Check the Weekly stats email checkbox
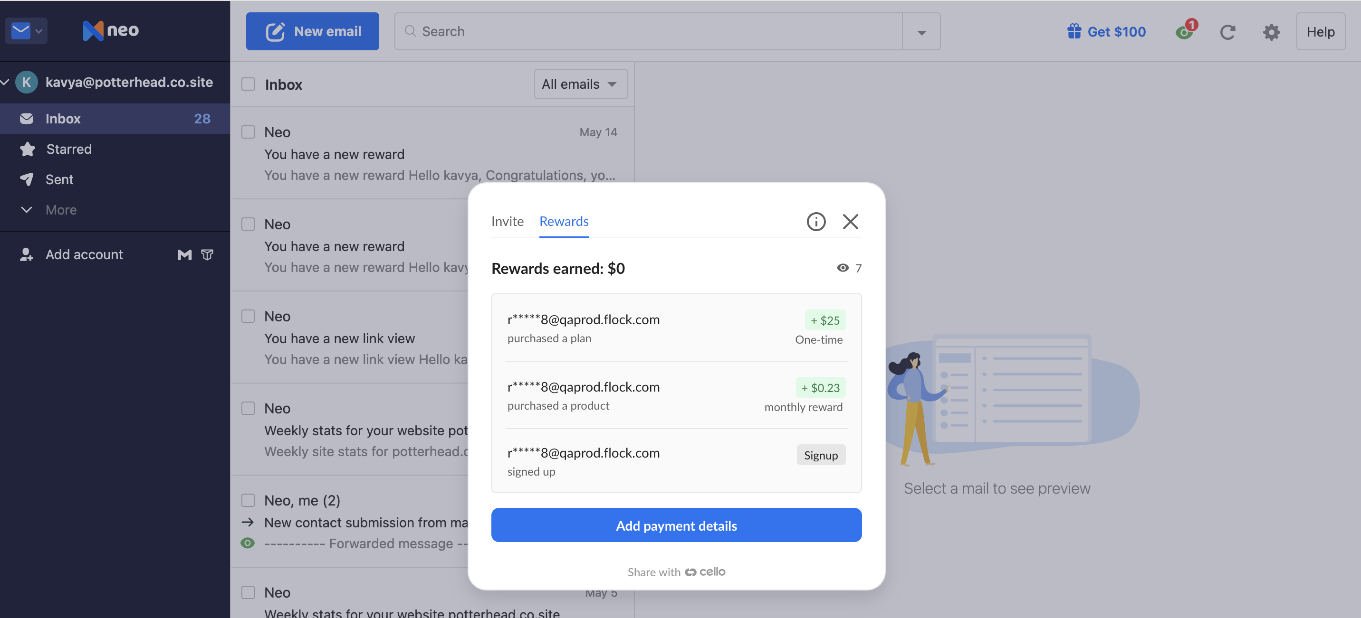The height and width of the screenshot is (618, 1361). [248, 408]
